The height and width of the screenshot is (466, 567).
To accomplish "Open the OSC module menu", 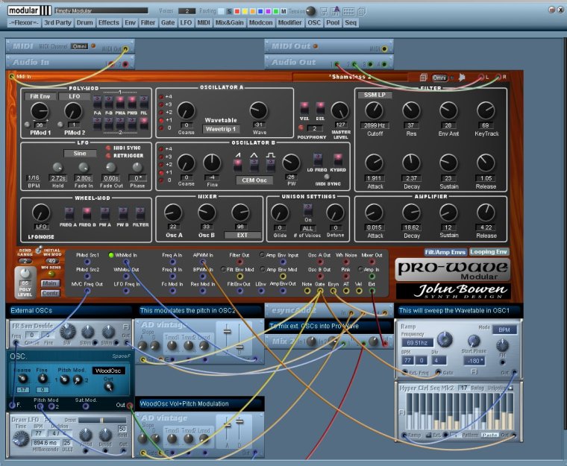I will point(314,22).
